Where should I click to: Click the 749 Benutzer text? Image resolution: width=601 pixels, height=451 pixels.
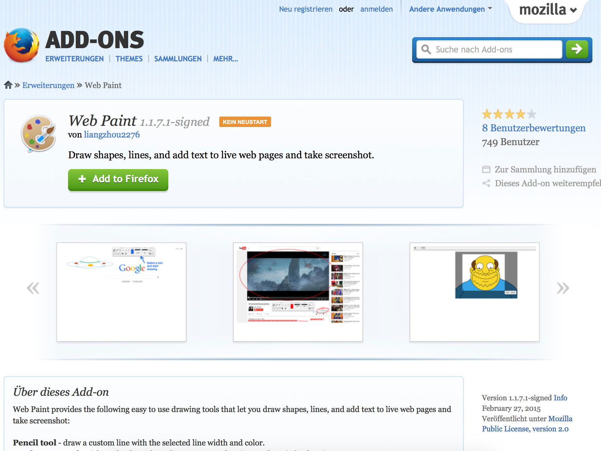(x=510, y=142)
